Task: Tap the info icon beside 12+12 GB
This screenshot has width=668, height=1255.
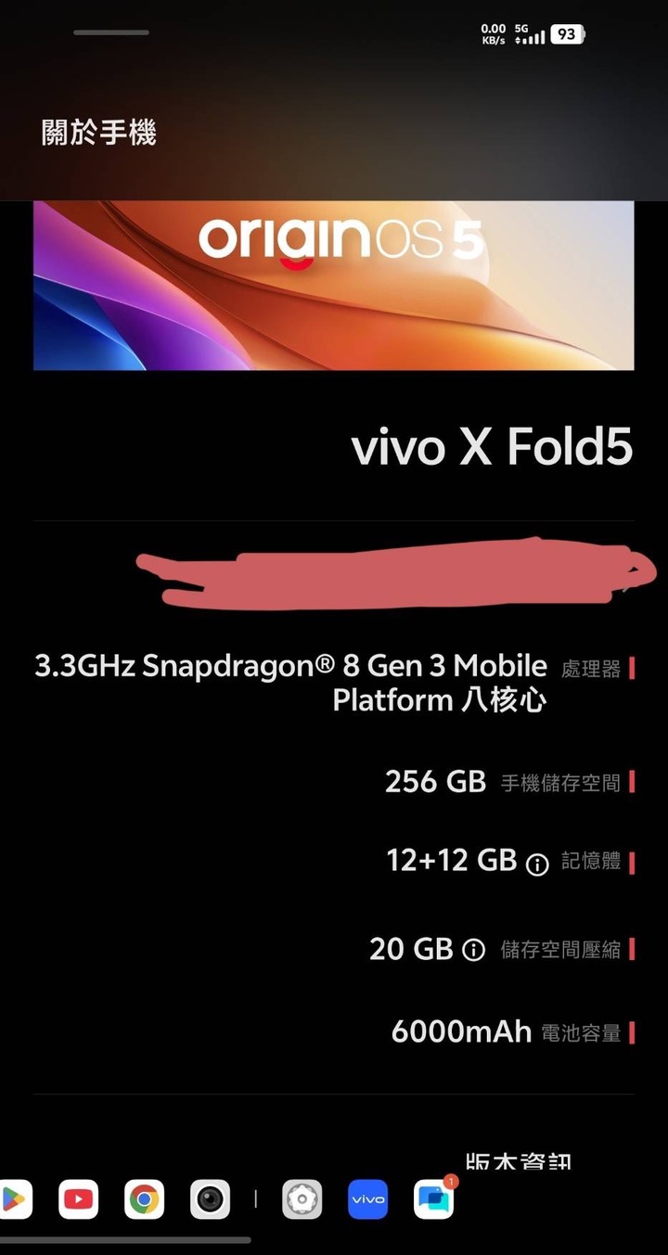Action: (537, 864)
